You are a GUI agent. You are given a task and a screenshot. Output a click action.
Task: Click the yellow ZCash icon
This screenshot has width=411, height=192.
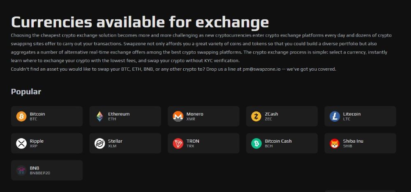point(256,116)
